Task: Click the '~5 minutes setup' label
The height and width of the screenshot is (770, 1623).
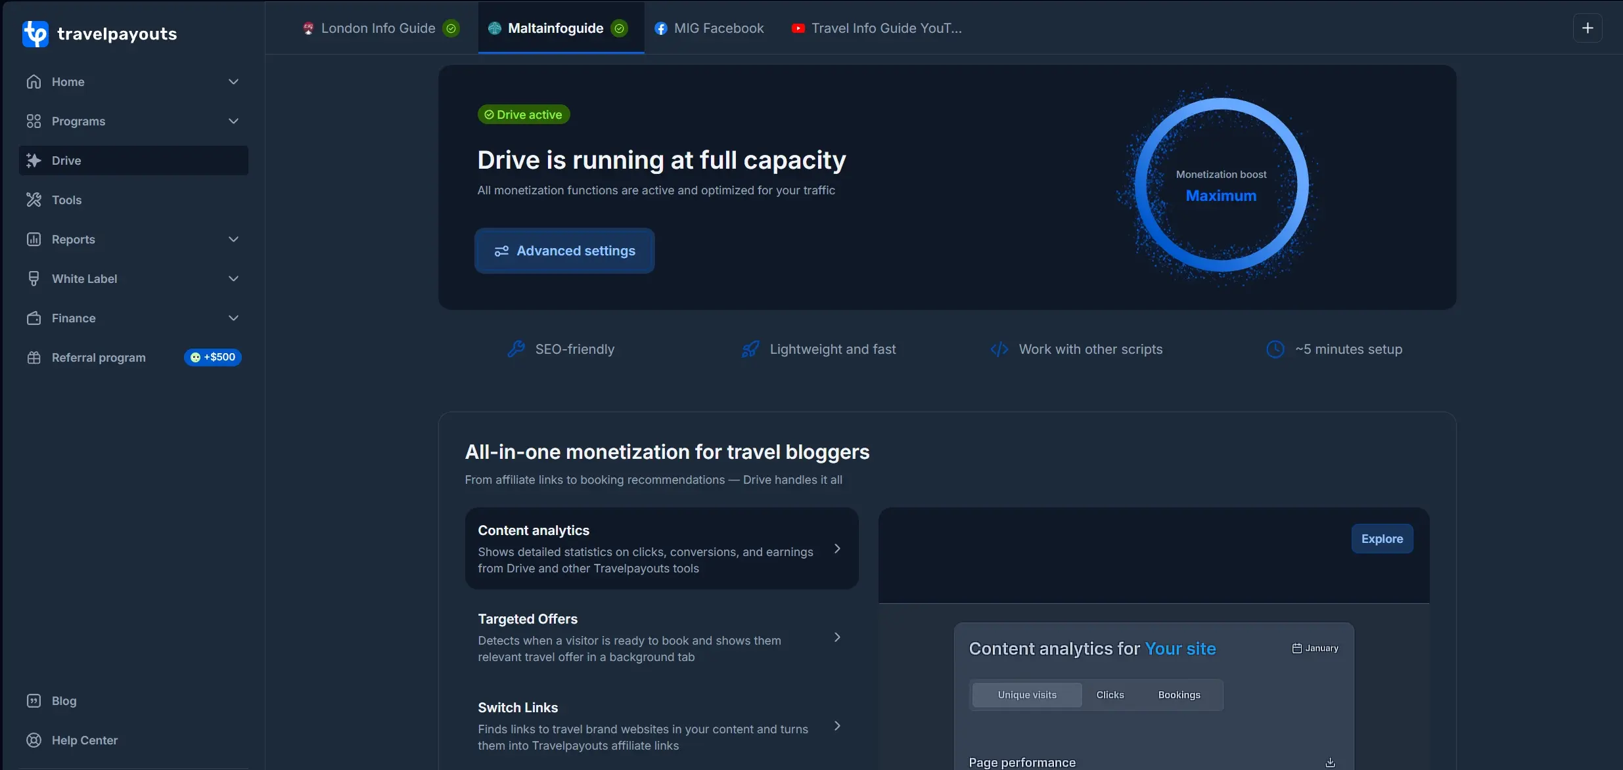Action: [1348, 349]
